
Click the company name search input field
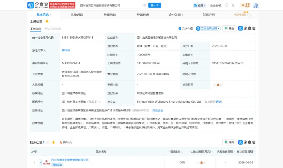[111, 6]
